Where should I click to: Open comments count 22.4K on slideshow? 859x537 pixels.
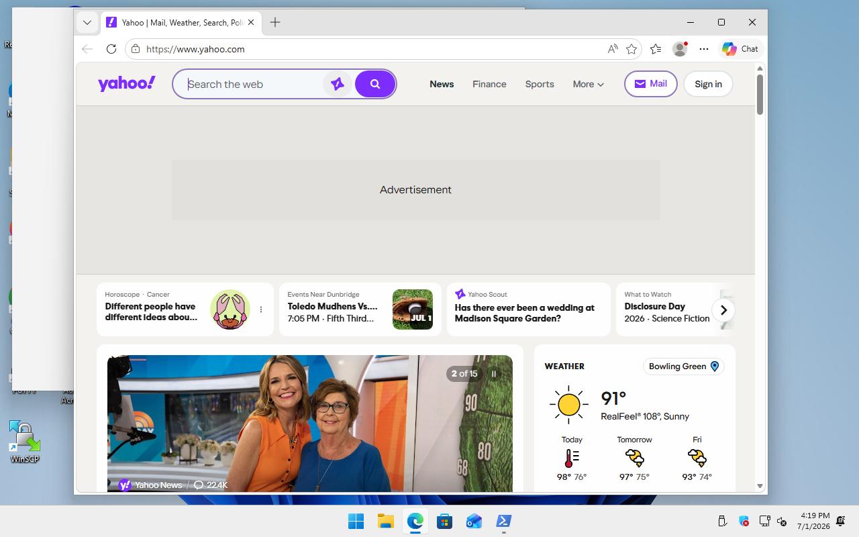point(211,485)
